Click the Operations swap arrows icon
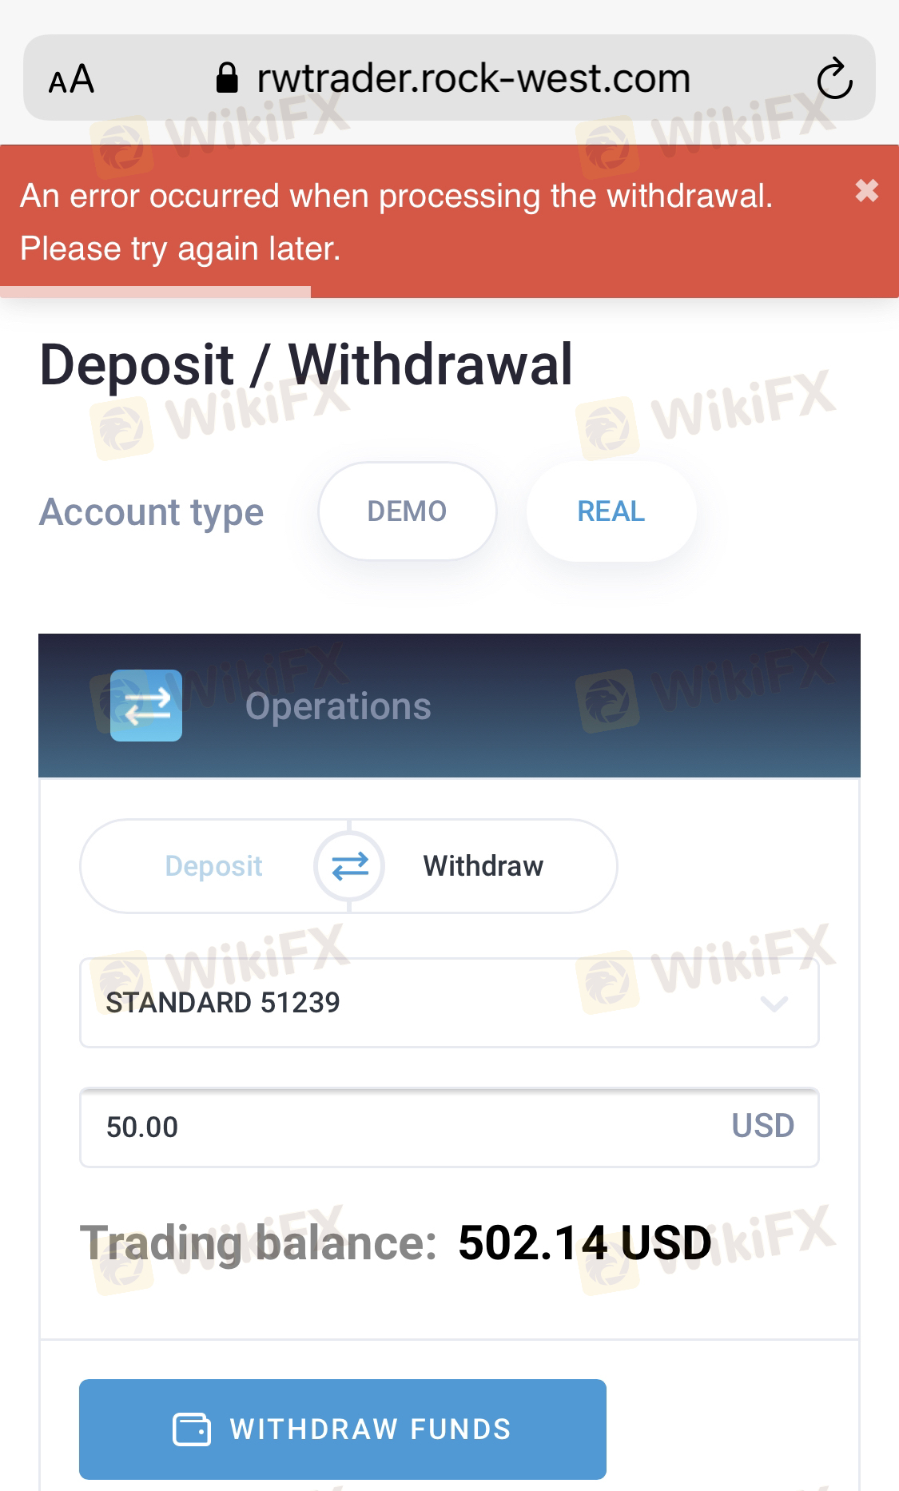Viewport: 899px width, 1491px height. pos(146,706)
